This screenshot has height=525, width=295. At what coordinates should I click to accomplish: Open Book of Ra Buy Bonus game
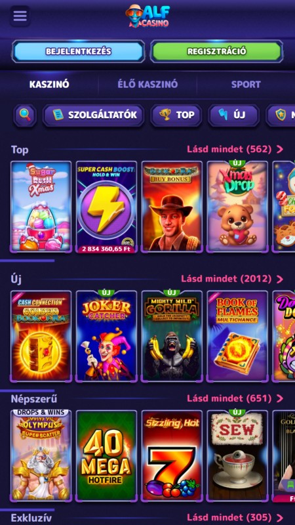click(172, 207)
